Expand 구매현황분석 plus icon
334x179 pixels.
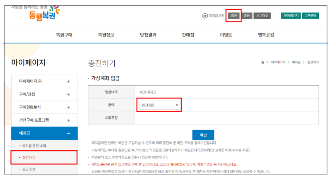coord(68,108)
